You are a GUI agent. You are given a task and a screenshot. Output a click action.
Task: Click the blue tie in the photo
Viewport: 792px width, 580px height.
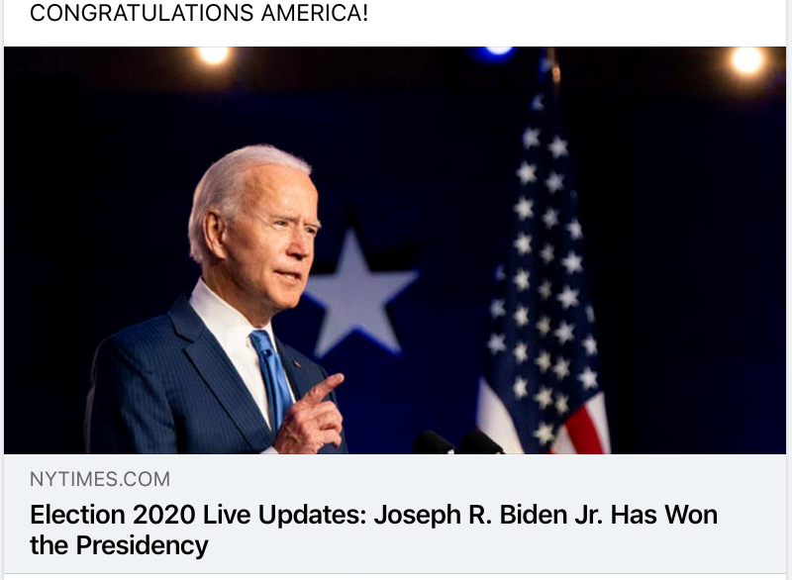pyautogui.click(x=273, y=379)
